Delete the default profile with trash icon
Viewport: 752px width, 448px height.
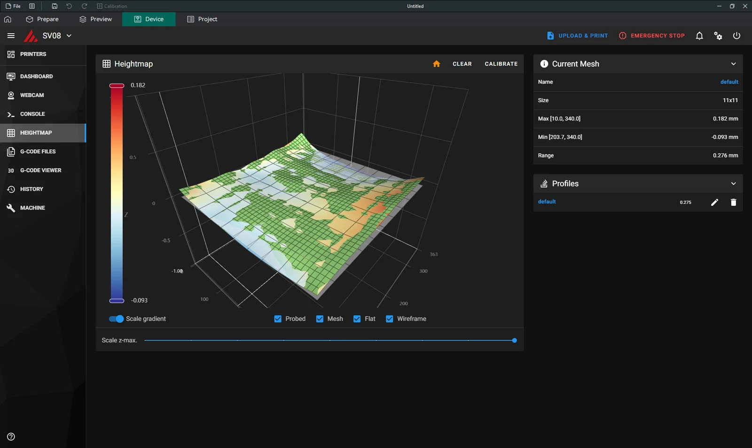coord(733,202)
